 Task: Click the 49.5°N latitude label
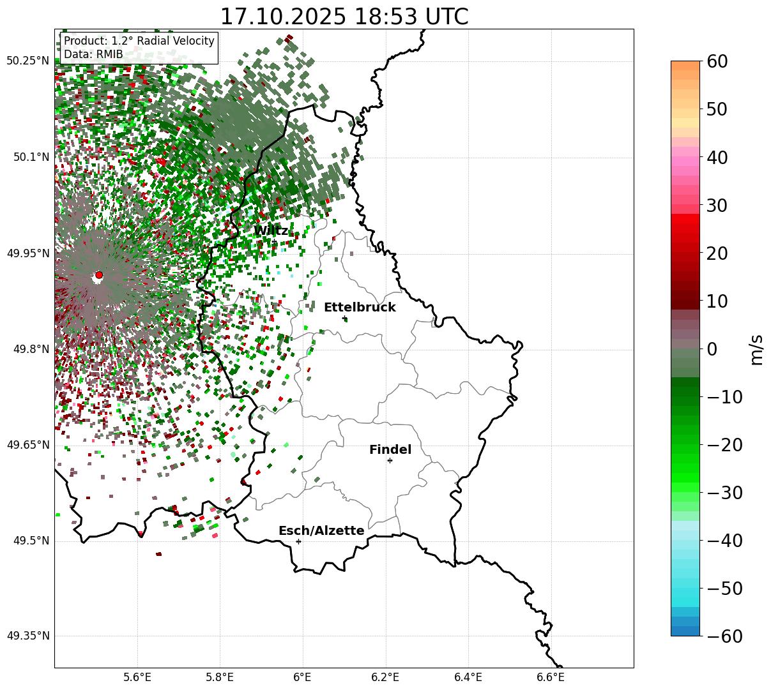31,541
